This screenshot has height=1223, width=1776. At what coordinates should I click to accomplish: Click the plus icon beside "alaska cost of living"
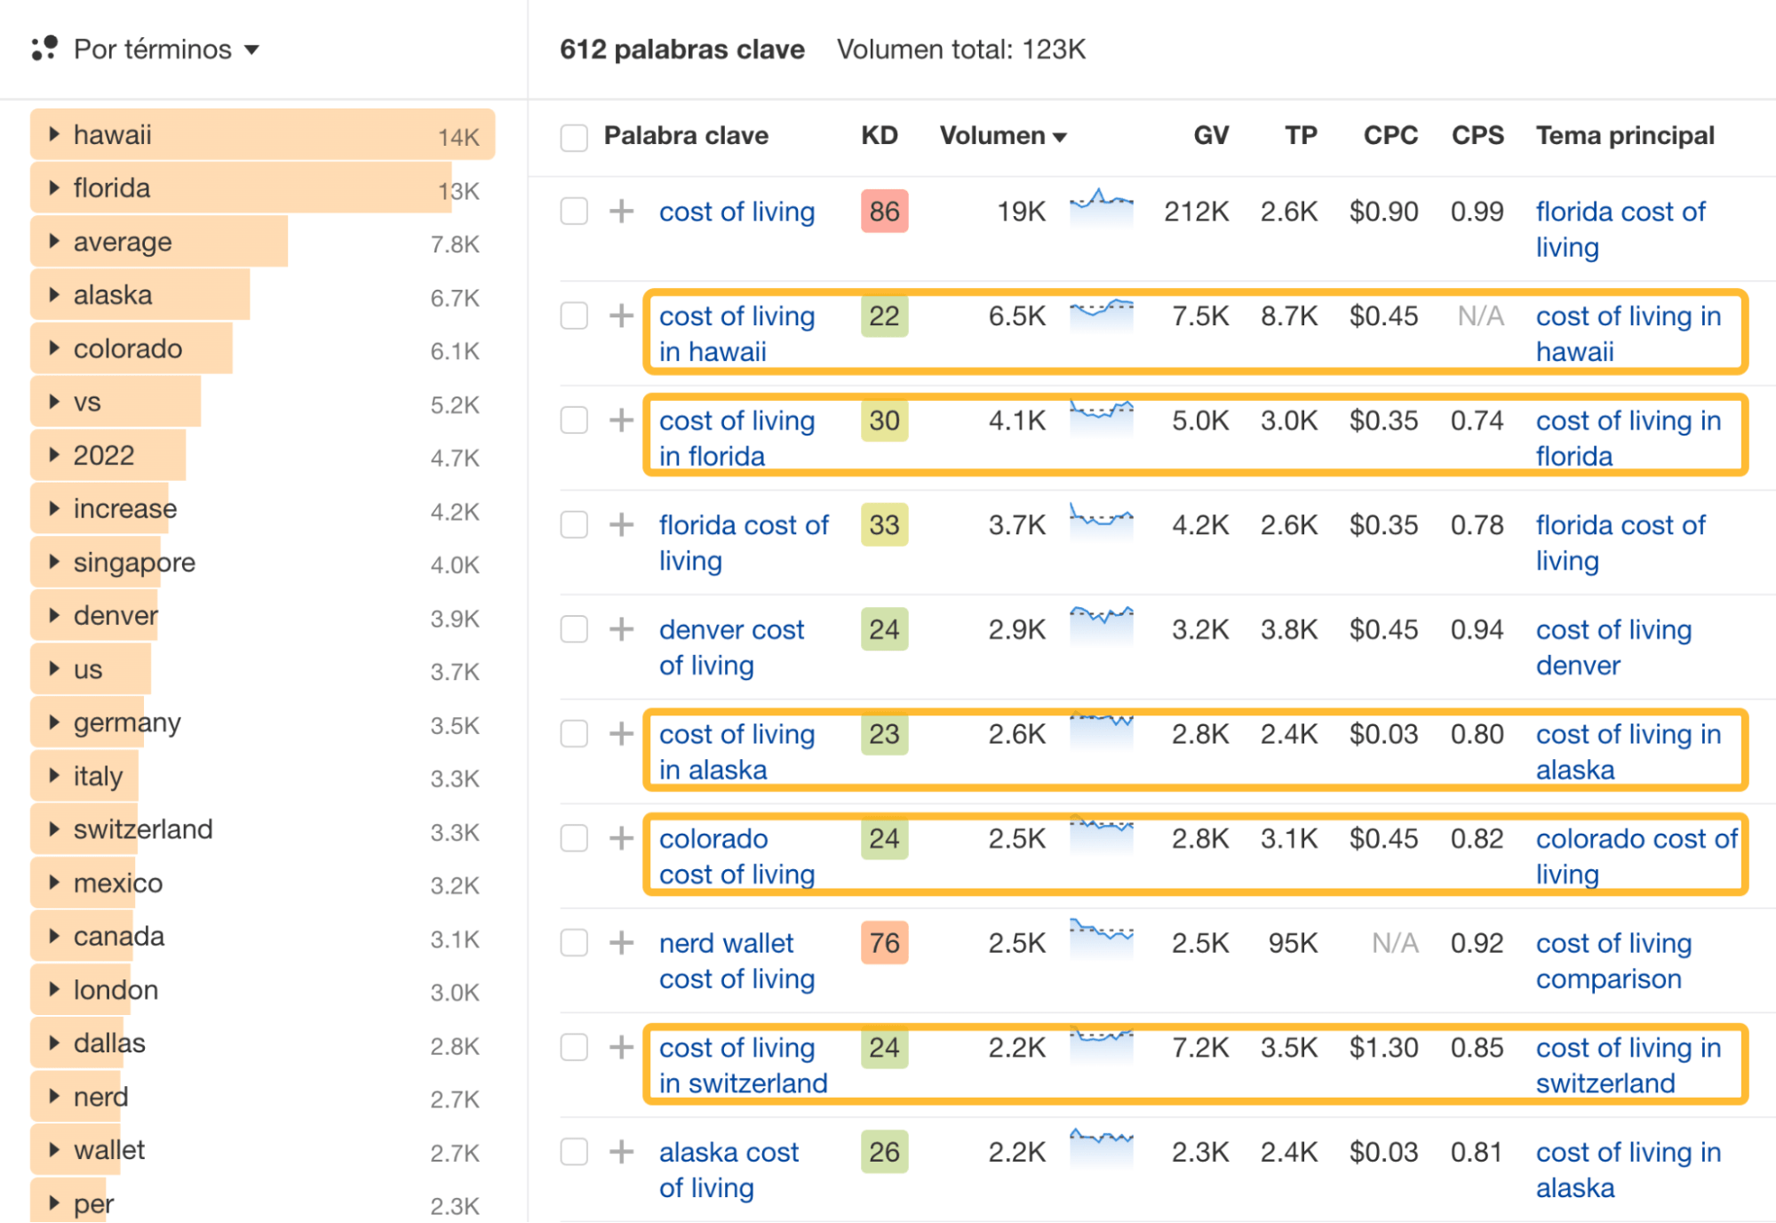pos(619,1152)
